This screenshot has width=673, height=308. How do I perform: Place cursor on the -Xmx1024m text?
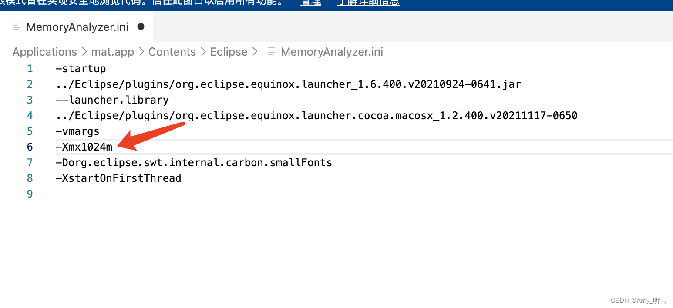tap(84, 147)
